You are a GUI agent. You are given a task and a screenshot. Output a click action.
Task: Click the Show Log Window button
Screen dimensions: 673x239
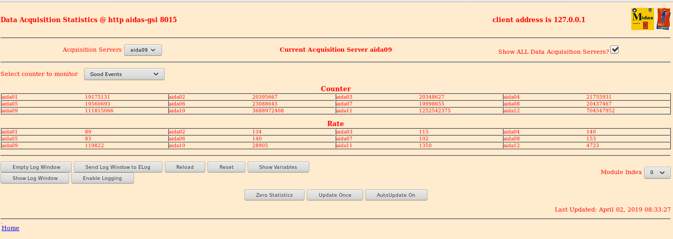click(x=35, y=178)
